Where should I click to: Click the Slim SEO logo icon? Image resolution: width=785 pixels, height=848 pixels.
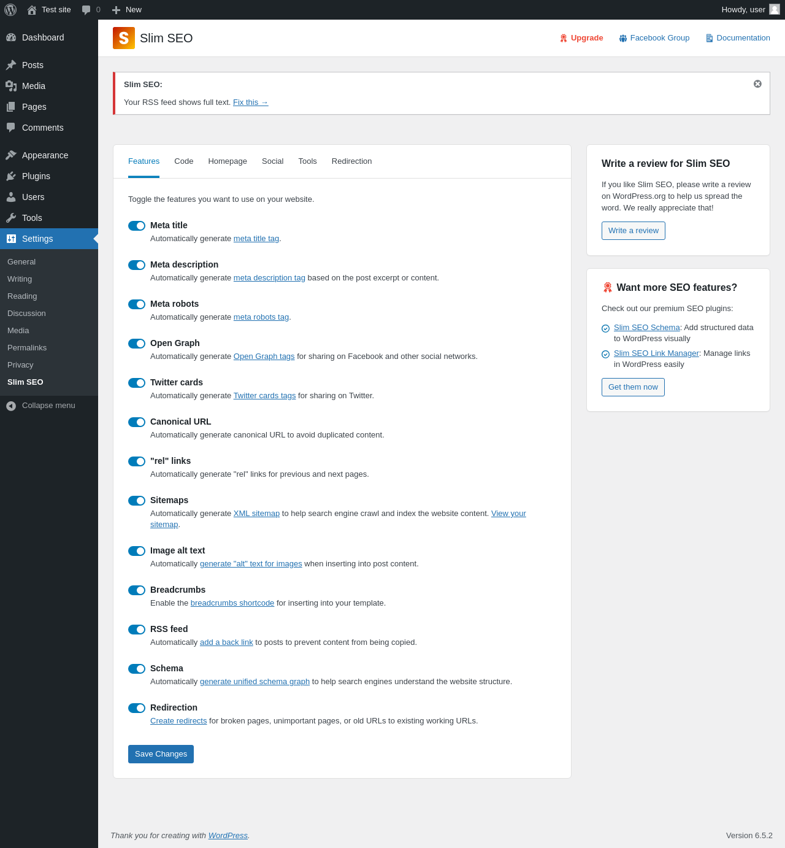[x=124, y=38]
